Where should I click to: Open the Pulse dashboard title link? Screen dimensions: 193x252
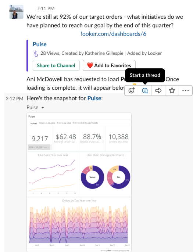[40, 44]
